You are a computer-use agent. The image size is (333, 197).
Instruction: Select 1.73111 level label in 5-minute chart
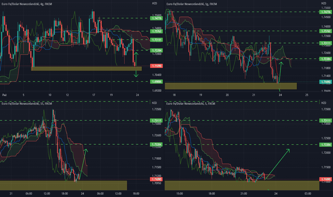click(x=325, y=121)
